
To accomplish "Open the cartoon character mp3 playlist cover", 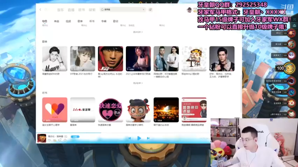I will (194, 59).
